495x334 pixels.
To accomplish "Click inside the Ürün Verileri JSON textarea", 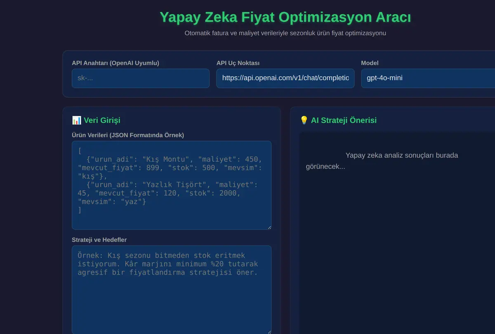I will [172, 185].
